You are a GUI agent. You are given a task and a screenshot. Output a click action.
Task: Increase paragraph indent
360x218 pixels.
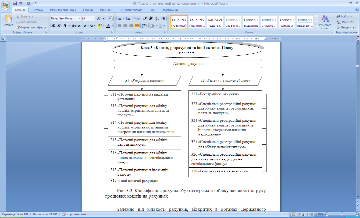click(151, 18)
